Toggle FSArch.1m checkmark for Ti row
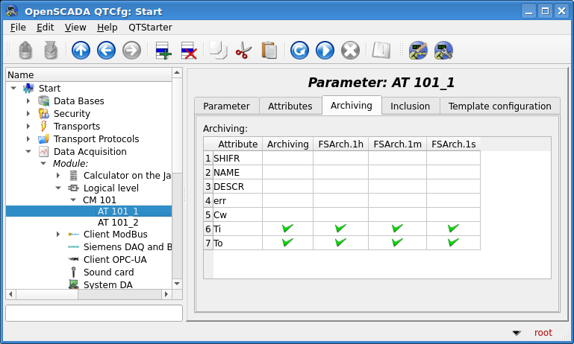Screen dimensions: 574x344 [397, 229]
